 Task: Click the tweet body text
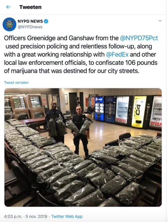(81, 55)
